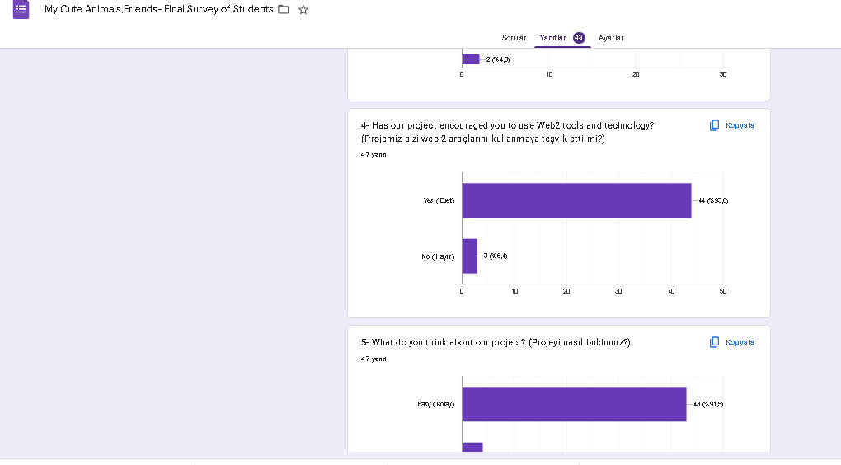This screenshot has height=465, width=841.
Task: Click the 43 (%91,5) data label
Action: 708,404
